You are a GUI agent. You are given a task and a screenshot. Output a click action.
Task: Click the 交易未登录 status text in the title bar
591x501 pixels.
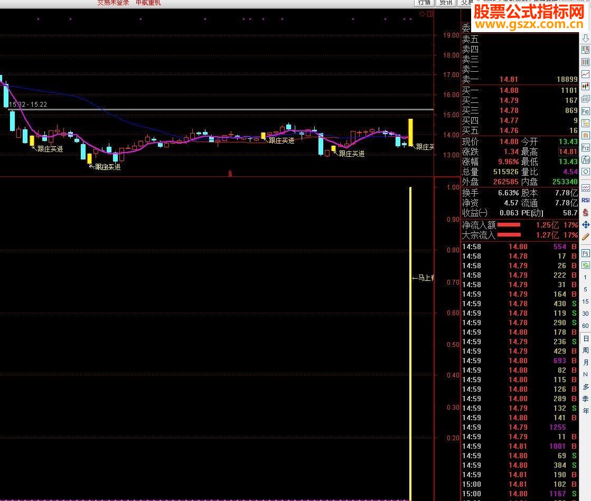tap(113, 3)
